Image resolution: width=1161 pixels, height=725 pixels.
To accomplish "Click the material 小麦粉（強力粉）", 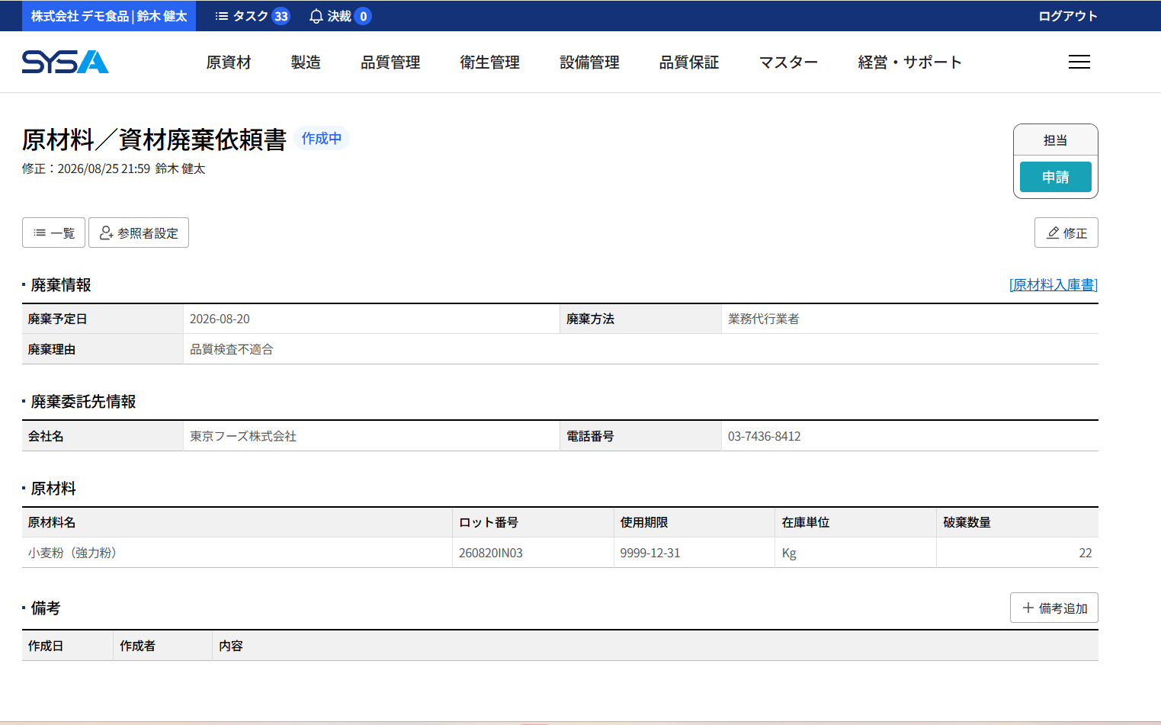I will (x=72, y=553).
